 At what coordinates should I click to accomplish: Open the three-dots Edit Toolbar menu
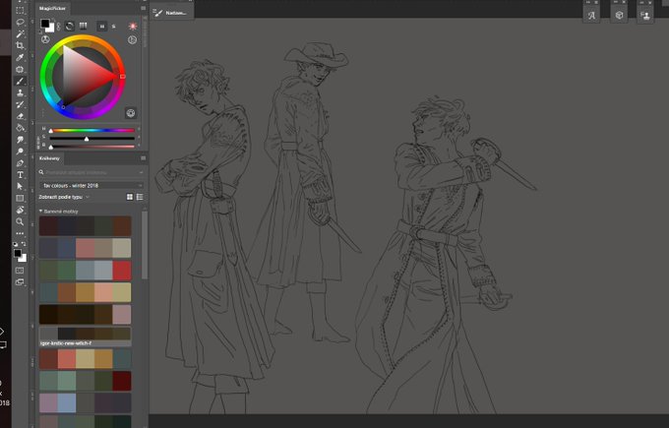(x=20, y=233)
